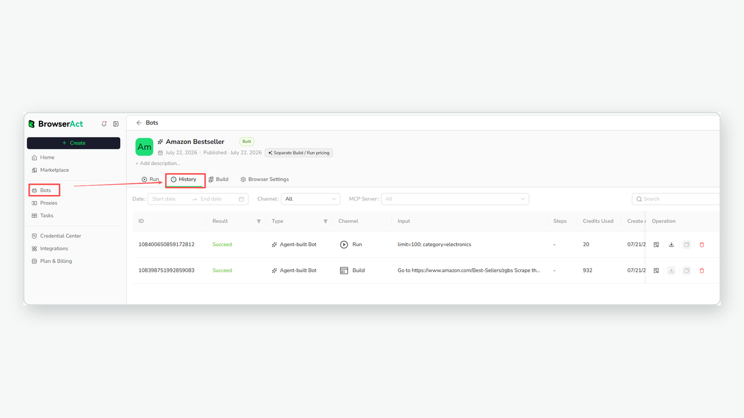744x418 pixels.
Task: Click Succeed status of the Run row
Action: point(222,244)
